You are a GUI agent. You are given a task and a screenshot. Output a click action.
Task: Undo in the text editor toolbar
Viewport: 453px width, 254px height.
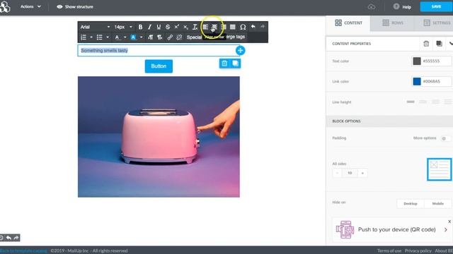[253, 27]
